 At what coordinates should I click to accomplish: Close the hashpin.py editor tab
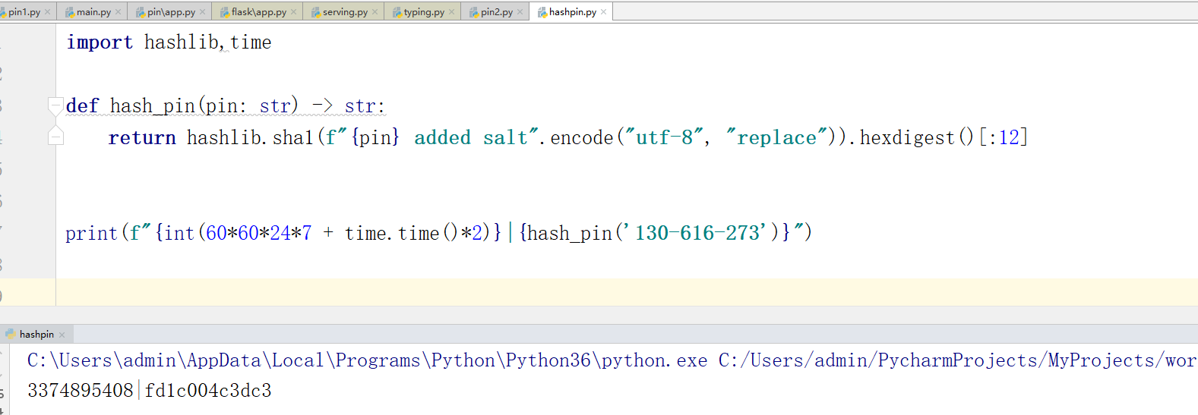point(604,12)
